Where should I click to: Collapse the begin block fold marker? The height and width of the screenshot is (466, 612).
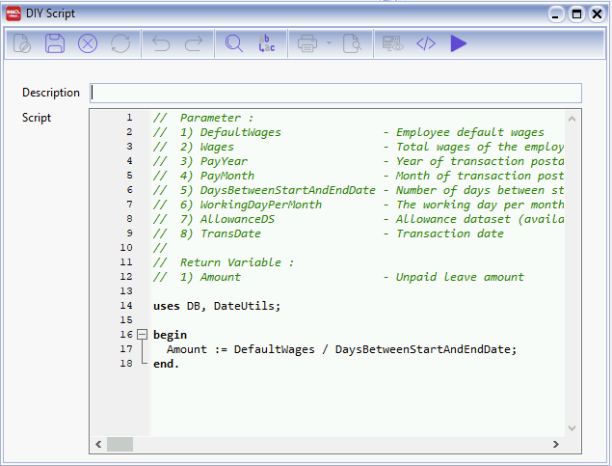tap(143, 335)
